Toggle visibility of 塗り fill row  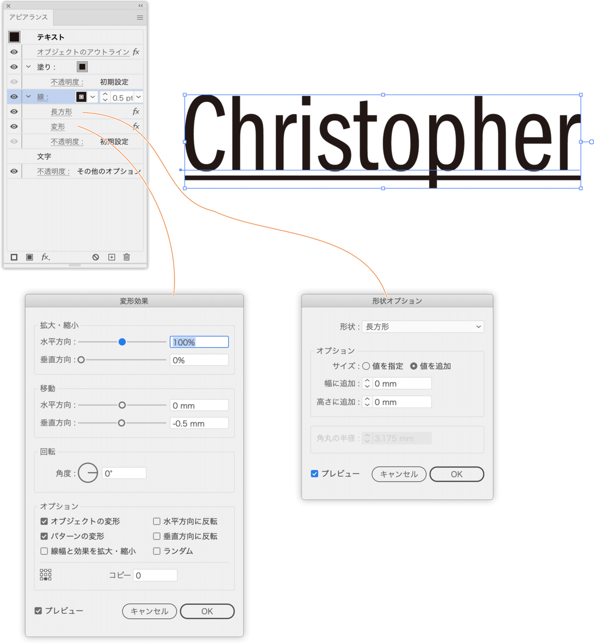(x=14, y=67)
